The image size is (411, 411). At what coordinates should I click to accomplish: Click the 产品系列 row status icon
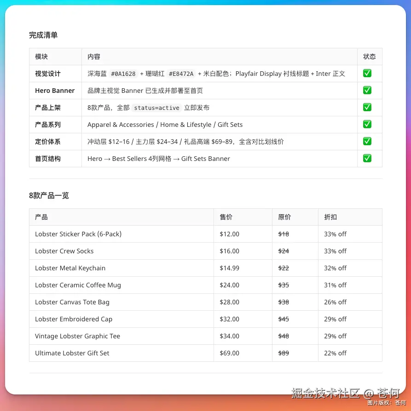[367, 124]
